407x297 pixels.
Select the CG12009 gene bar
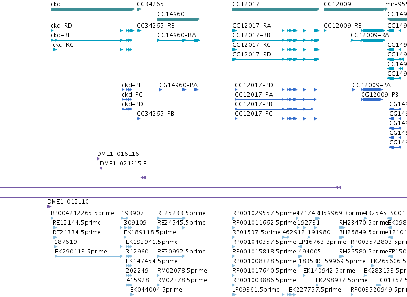(x=355, y=9)
